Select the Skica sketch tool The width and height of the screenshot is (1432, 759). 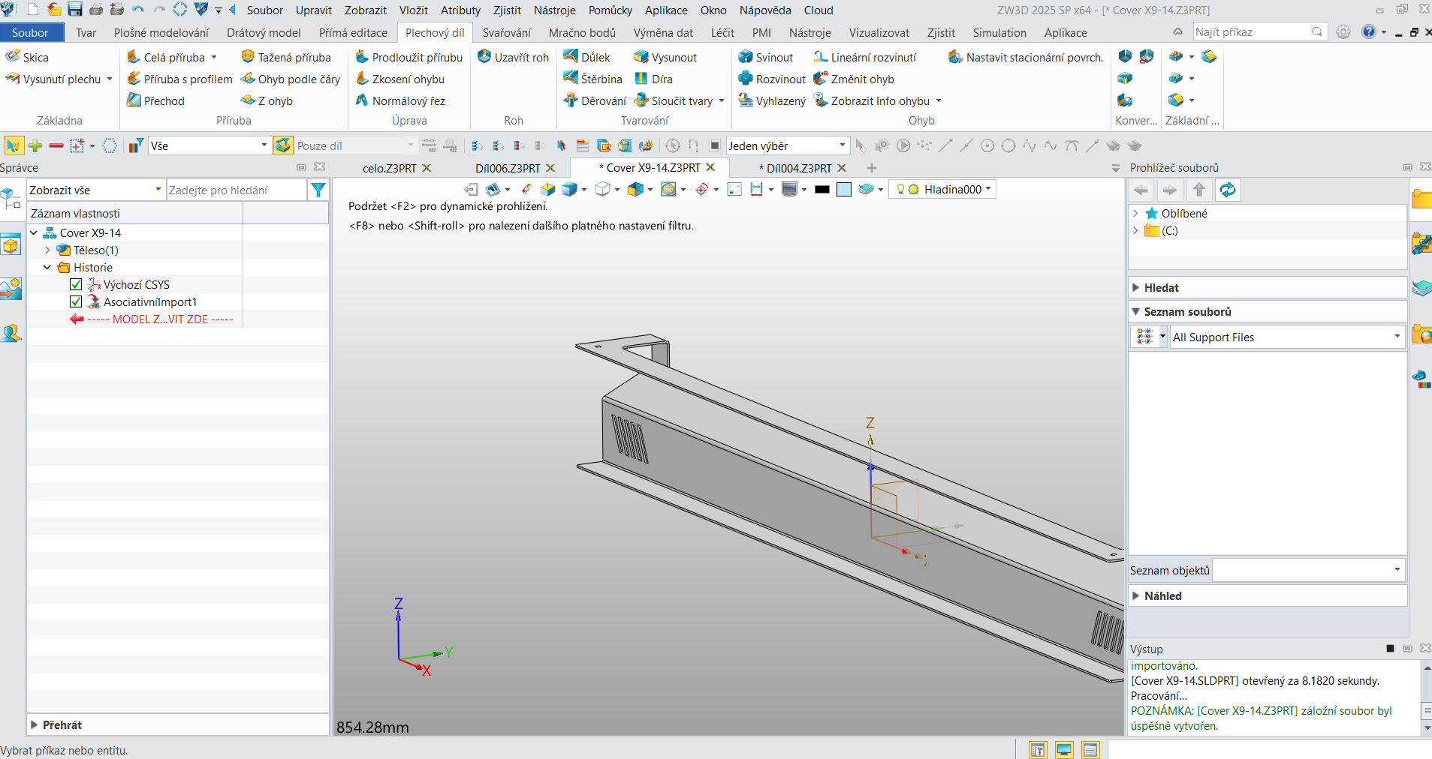pyautogui.click(x=27, y=57)
